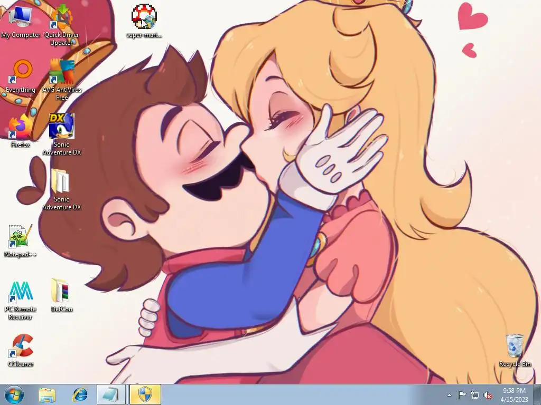Select the Recycle Bin icon
The height and width of the screenshot is (405, 541).
click(x=515, y=351)
